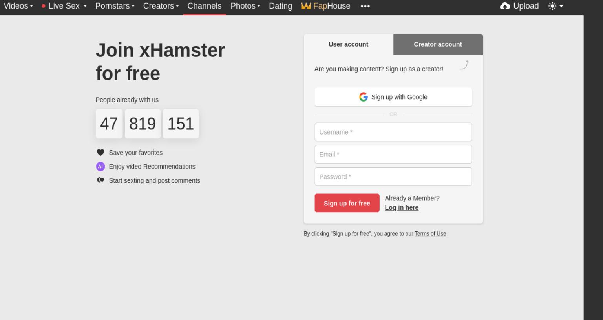Expand the Creators menu
Screen dimensions: 603x320
[x=161, y=6]
